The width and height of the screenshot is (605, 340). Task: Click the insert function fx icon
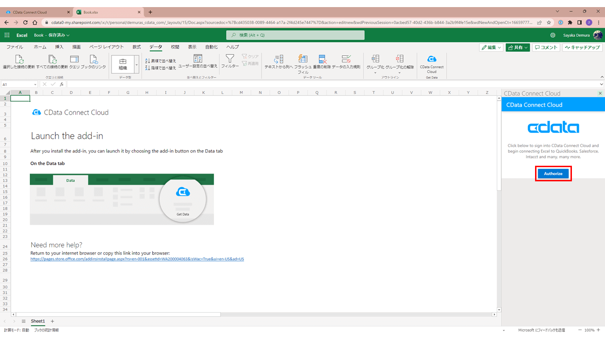point(61,85)
